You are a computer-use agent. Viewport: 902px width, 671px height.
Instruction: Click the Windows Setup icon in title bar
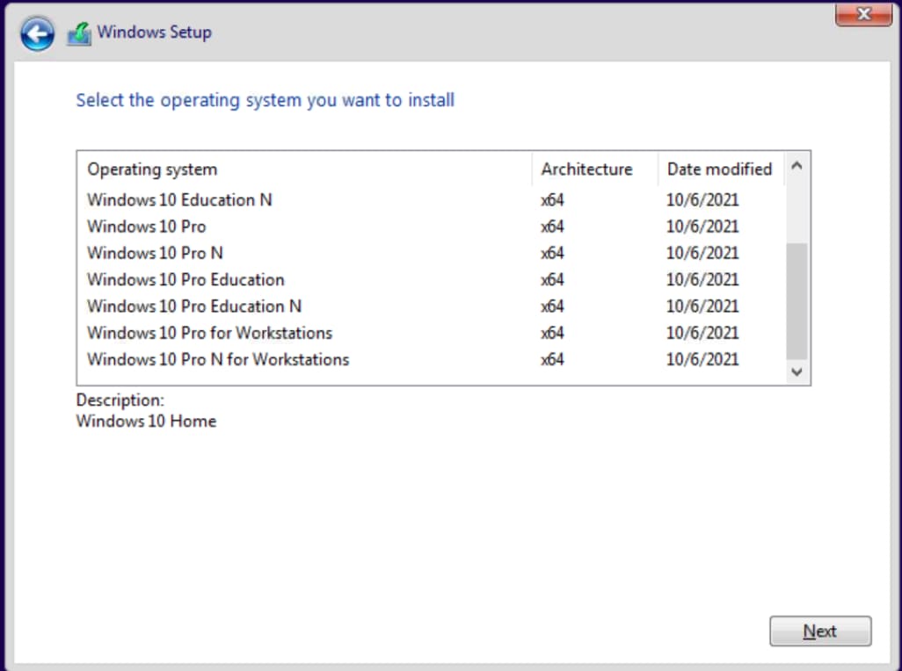click(x=79, y=33)
